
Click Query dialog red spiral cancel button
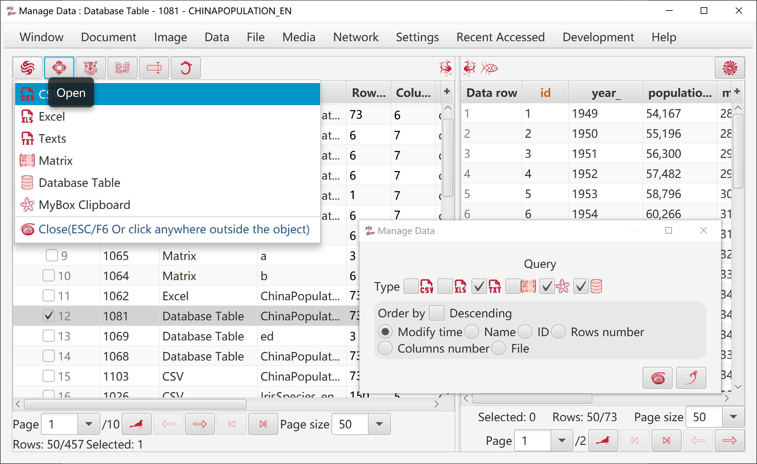click(x=658, y=378)
